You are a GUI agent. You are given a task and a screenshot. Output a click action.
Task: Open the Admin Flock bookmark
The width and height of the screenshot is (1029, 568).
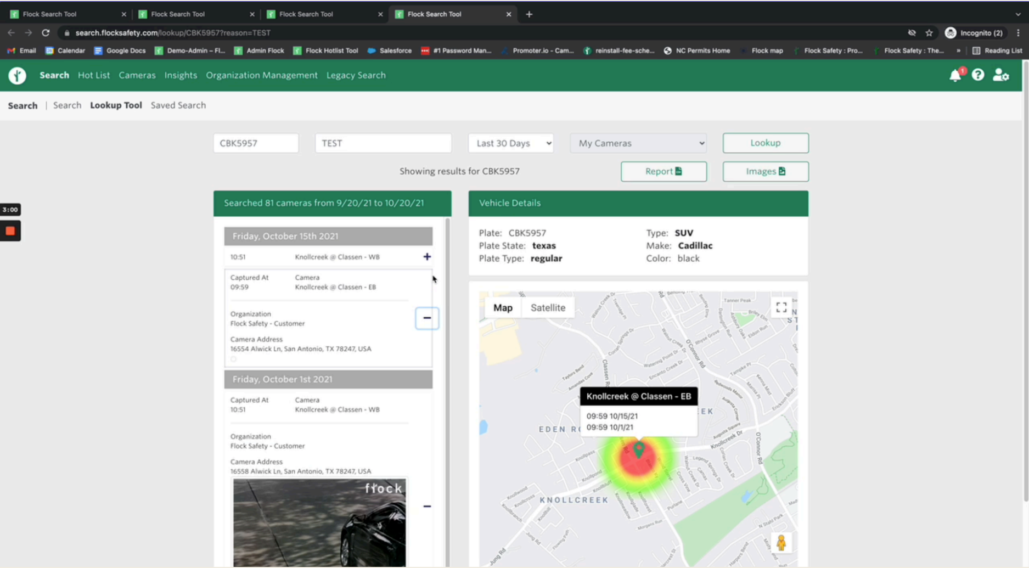point(259,50)
